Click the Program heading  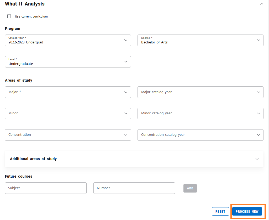[13, 29]
